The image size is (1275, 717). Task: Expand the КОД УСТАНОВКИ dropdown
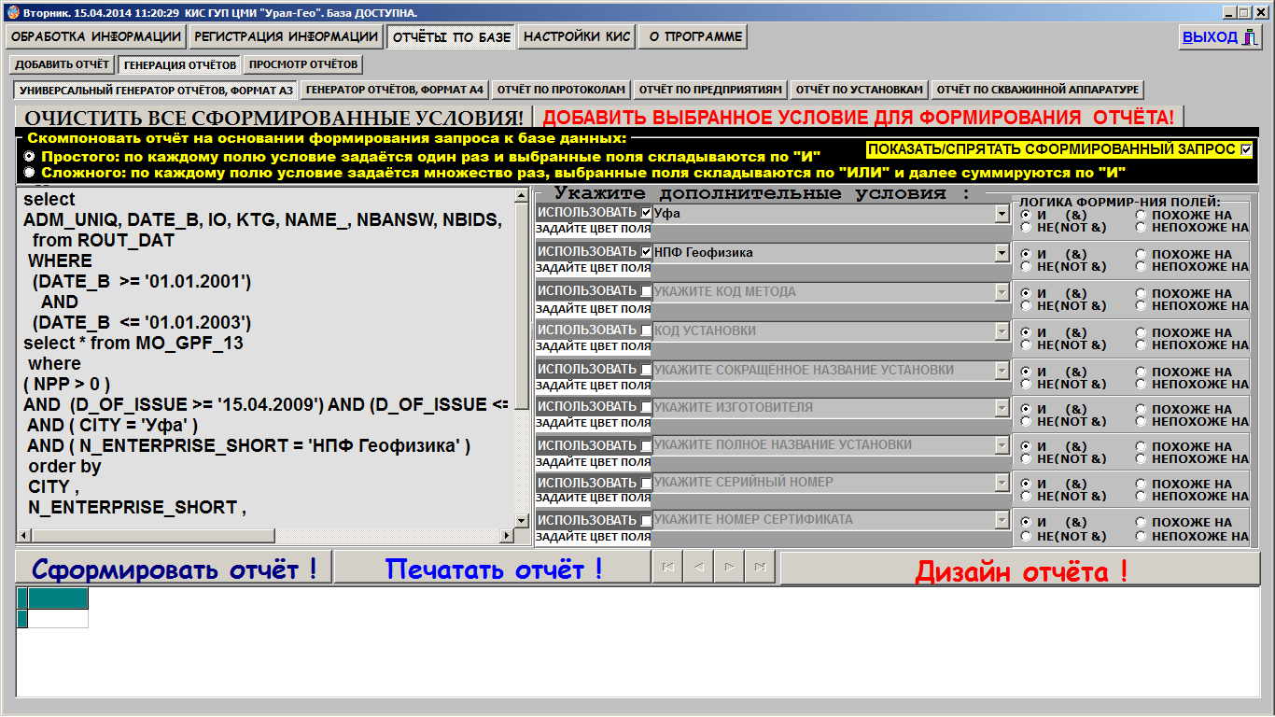coord(1002,331)
